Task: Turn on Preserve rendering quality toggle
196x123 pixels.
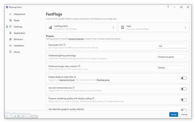Action: [183, 100]
